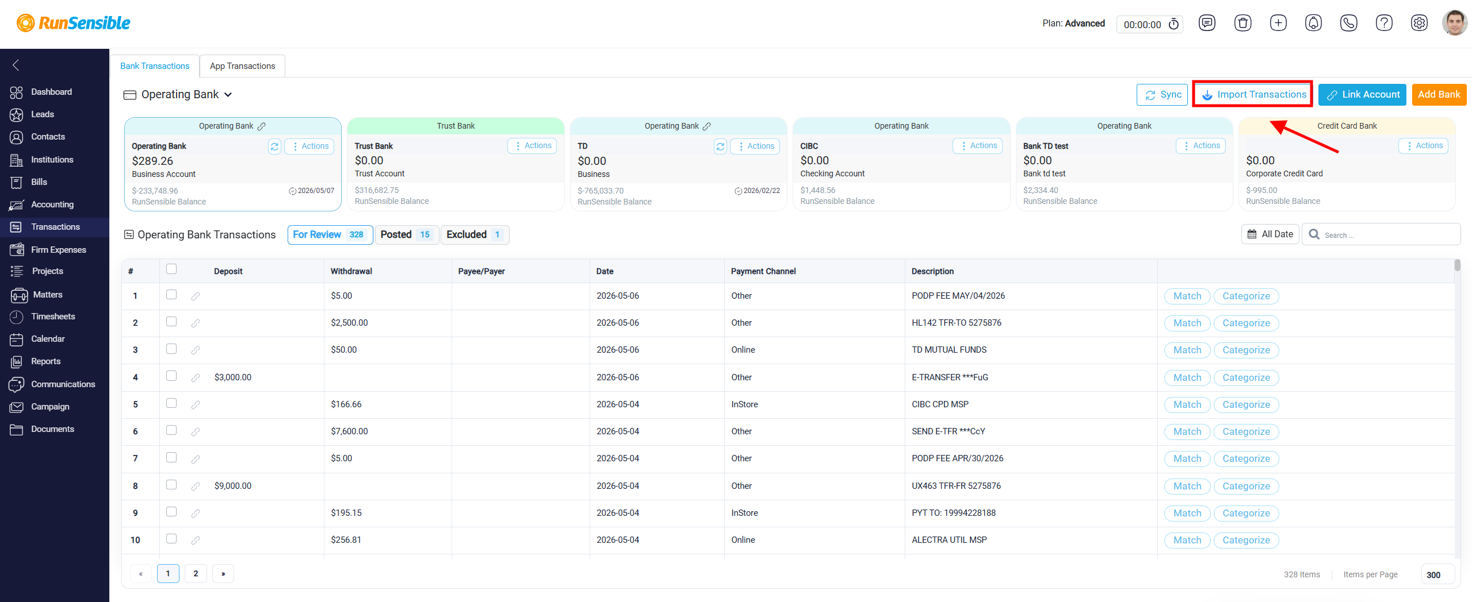Open the All Date filter
Screen dimensions: 1472x602
coord(1270,234)
